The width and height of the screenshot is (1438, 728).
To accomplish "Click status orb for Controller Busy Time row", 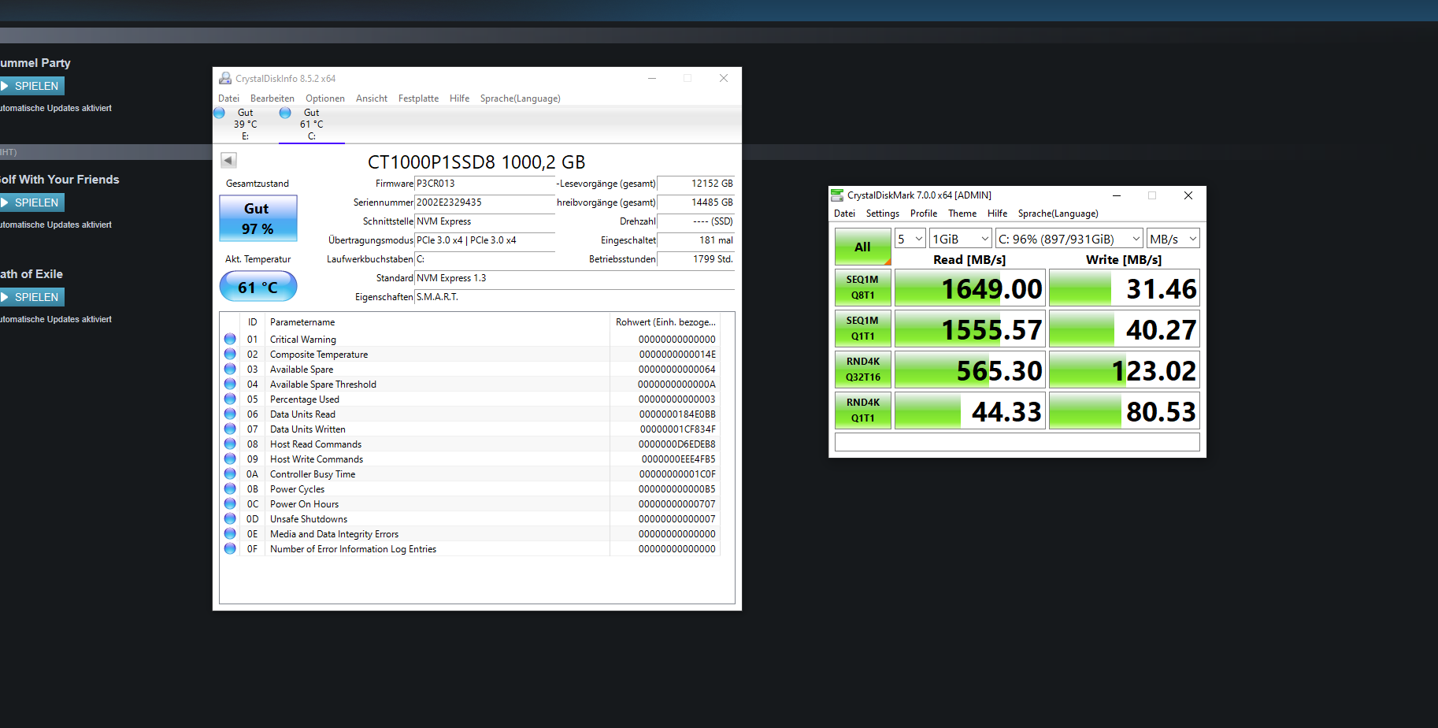I will pos(230,474).
